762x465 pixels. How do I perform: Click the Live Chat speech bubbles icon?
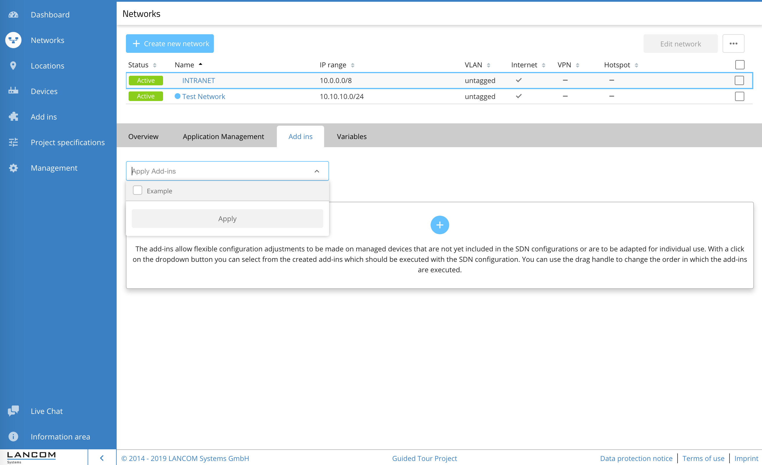pos(13,411)
